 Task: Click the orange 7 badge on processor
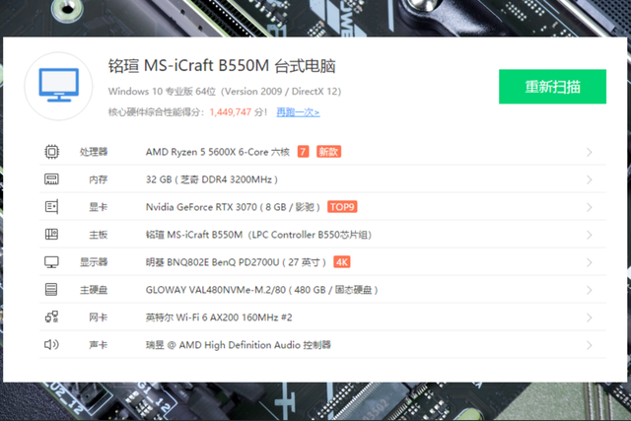[x=303, y=152]
